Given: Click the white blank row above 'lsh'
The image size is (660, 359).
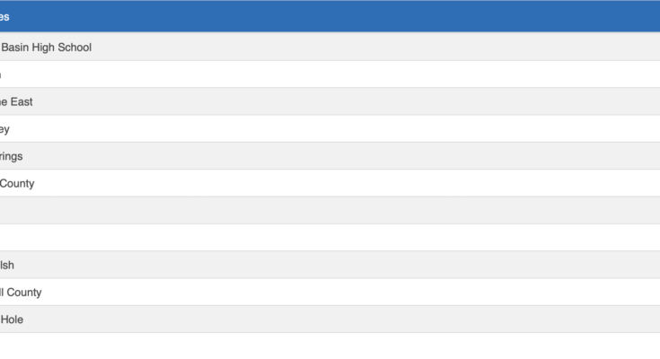Looking at the screenshot, I should tap(330, 238).
